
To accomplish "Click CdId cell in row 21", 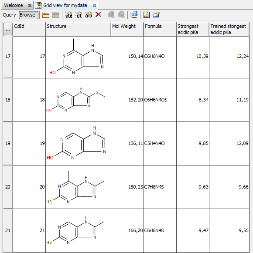I will [29, 231].
